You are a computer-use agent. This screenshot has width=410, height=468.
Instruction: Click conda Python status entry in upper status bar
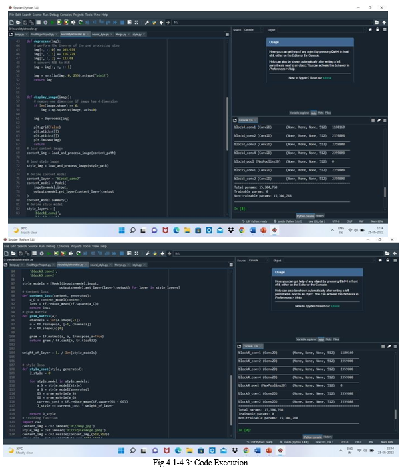(288, 221)
